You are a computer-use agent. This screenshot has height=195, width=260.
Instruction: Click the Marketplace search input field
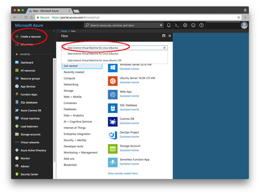[x=114, y=48]
